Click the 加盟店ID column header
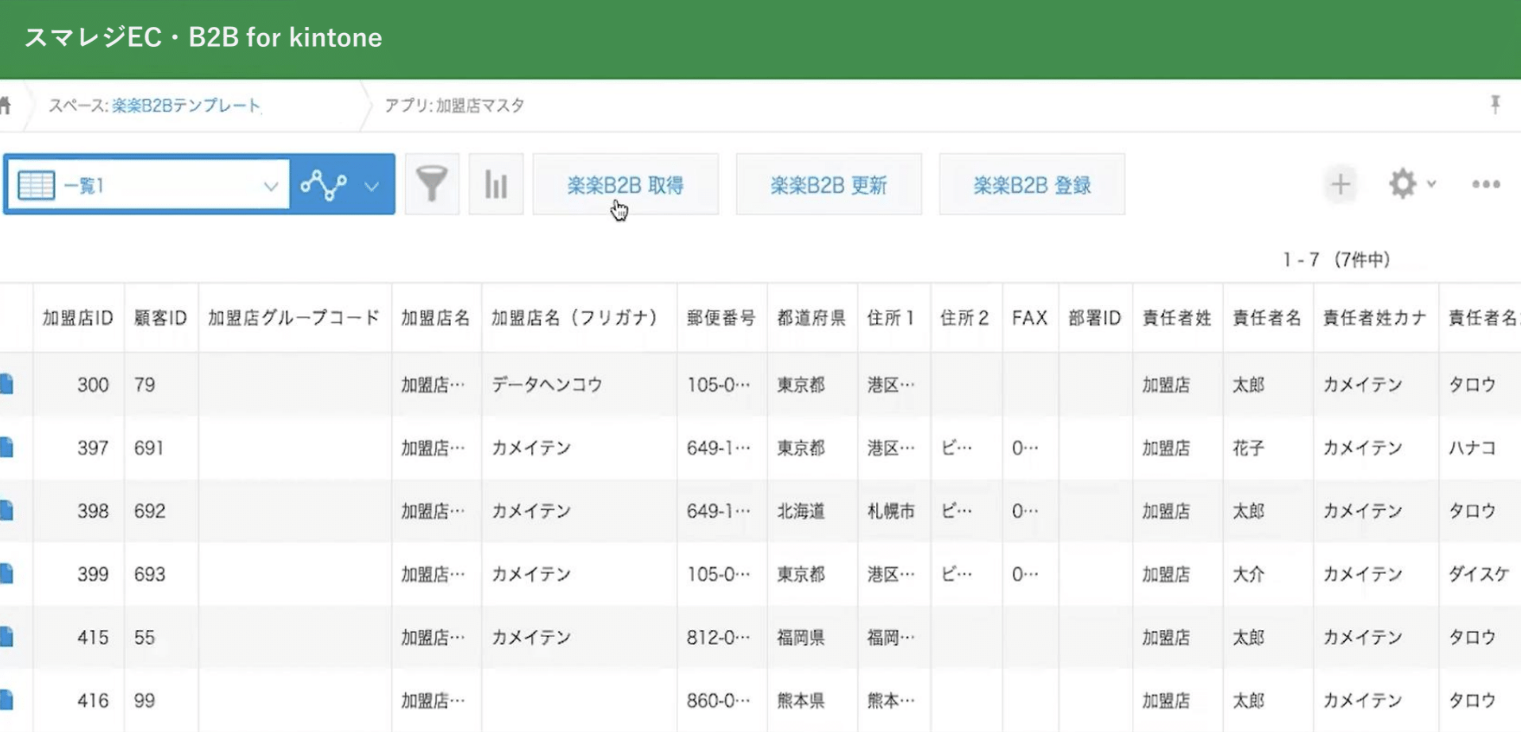This screenshot has width=1521, height=732. coord(77,319)
